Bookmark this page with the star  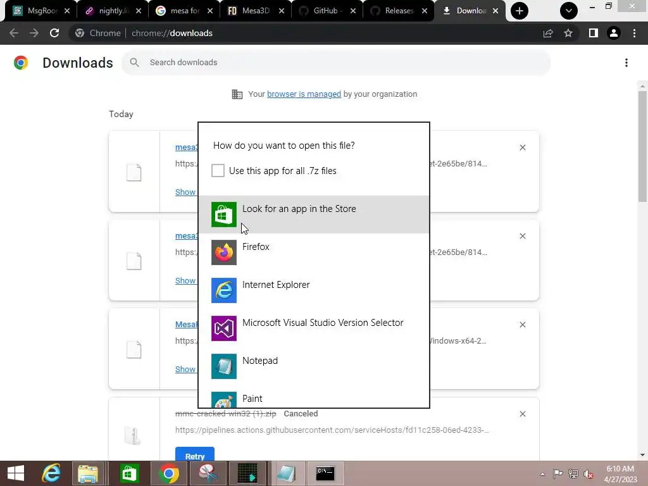pos(568,33)
